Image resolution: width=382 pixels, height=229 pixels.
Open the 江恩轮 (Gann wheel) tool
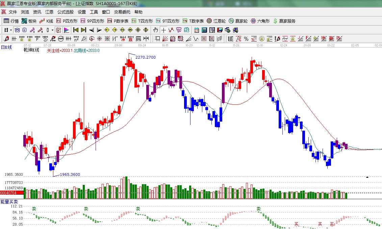pos(216,21)
